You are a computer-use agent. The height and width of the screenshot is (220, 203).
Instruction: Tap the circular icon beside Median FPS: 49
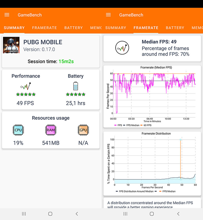(122, 48)
